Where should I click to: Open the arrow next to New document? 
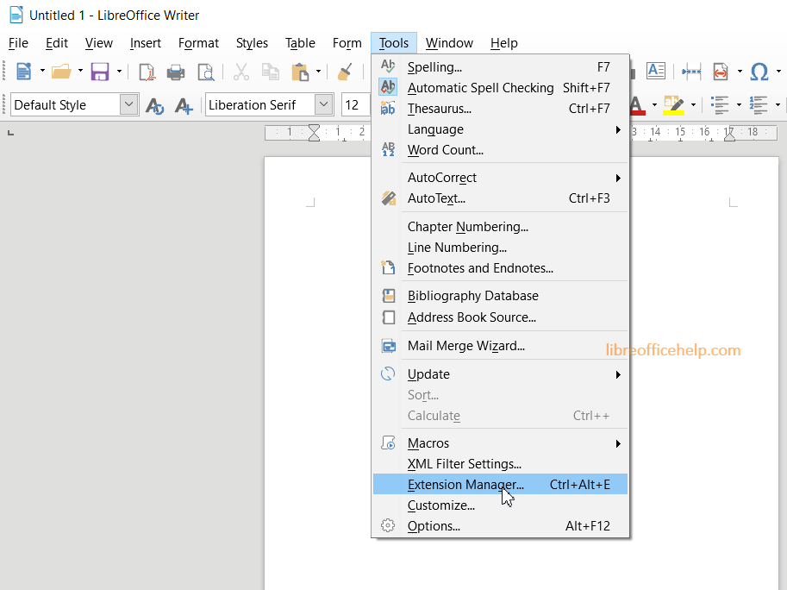pos(42,72)
